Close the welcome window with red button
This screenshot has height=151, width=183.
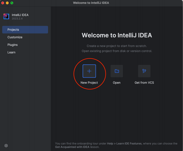pos(3,3)
